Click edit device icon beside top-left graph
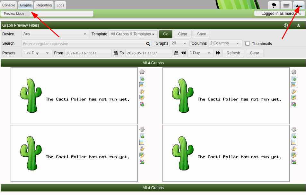Screen dimensions: 306x195 pyautogui.click(x=142, y=91)
